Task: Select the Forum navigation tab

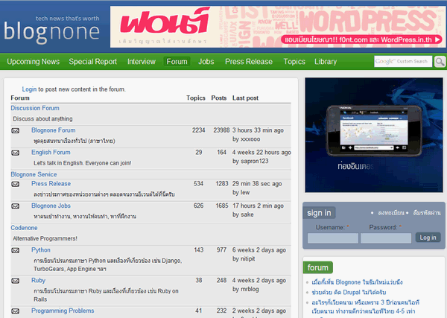Action: [177, 62]
